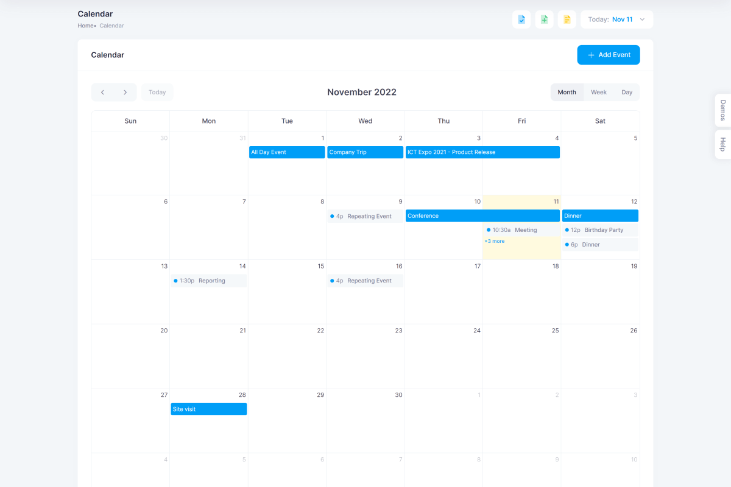Select the 1:30p Reporting event
731x487 pixels.
(208, 281)
